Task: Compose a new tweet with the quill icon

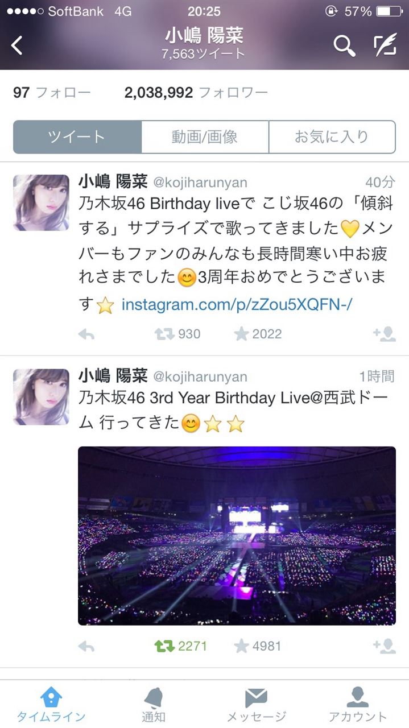Action: (385, 45)
